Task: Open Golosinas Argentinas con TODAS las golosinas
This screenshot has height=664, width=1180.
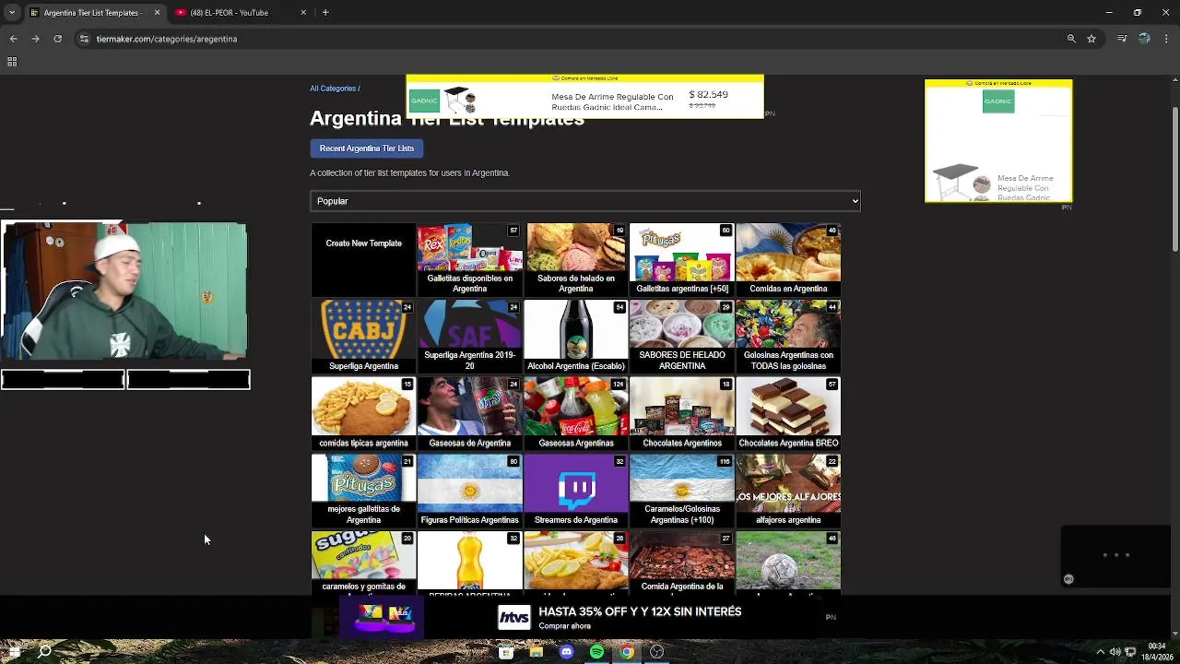Action: click(788, 336)
